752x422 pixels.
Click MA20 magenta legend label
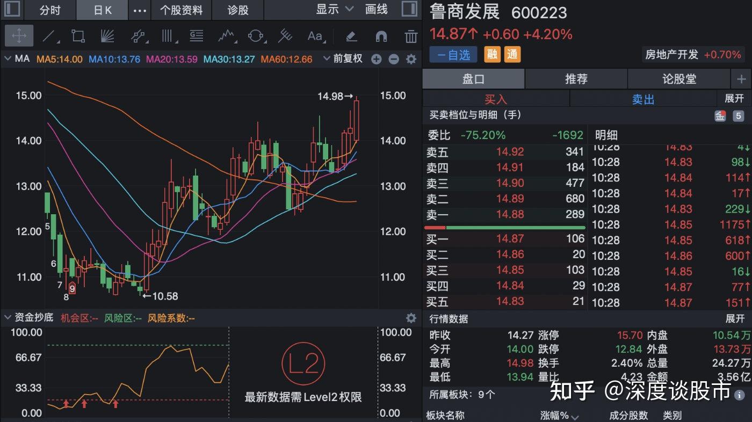172,59
